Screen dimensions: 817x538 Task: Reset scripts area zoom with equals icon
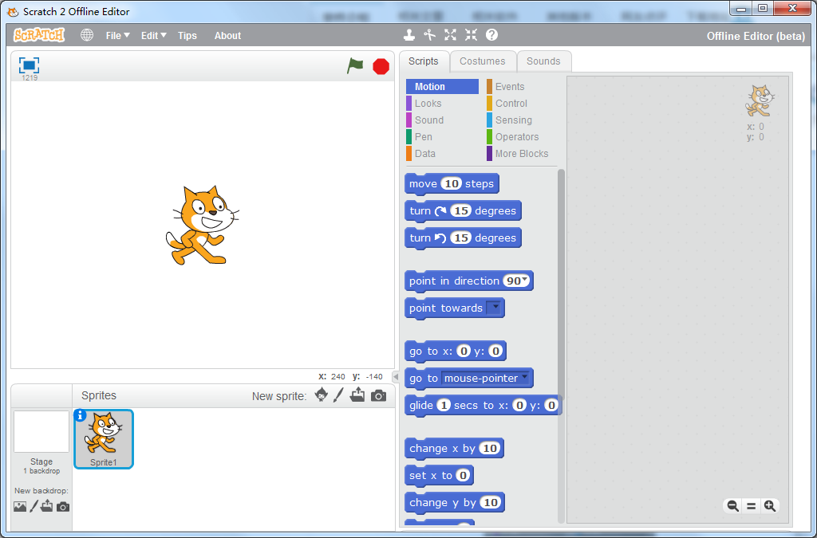pos(752,506)
